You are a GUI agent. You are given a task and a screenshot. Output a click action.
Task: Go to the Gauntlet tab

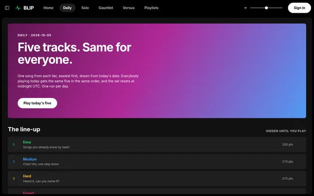point(106,8)
